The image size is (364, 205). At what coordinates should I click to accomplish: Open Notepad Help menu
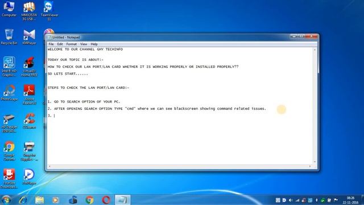(x=94, y=44)
